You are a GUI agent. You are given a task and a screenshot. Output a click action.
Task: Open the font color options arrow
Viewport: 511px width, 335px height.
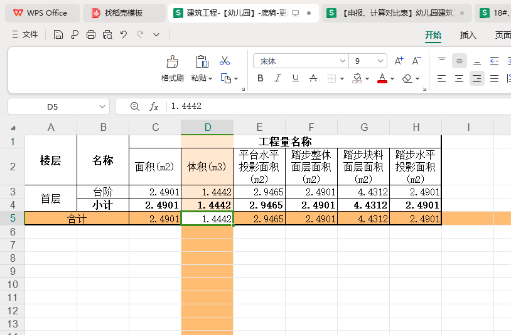coord(392,79)
